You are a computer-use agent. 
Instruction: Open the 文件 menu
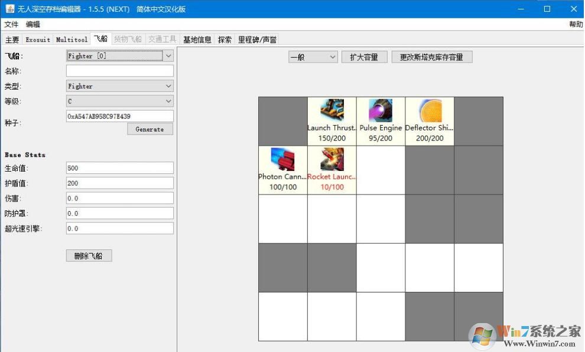pos(11,24)
